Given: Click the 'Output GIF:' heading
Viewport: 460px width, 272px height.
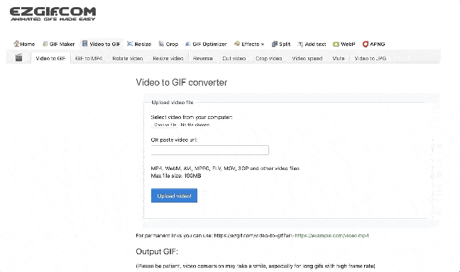Looking at the screenshot, I should click(157, 251).
